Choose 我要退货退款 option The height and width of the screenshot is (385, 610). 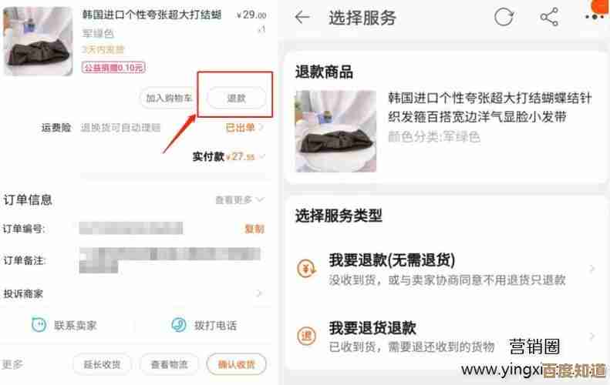coord(444,336)
